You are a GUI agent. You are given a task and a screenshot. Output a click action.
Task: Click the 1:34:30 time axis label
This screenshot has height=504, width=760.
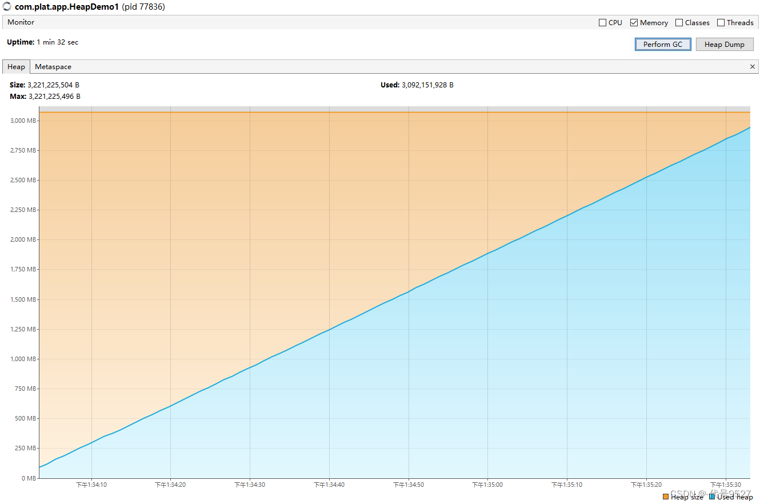pos(250,485)
